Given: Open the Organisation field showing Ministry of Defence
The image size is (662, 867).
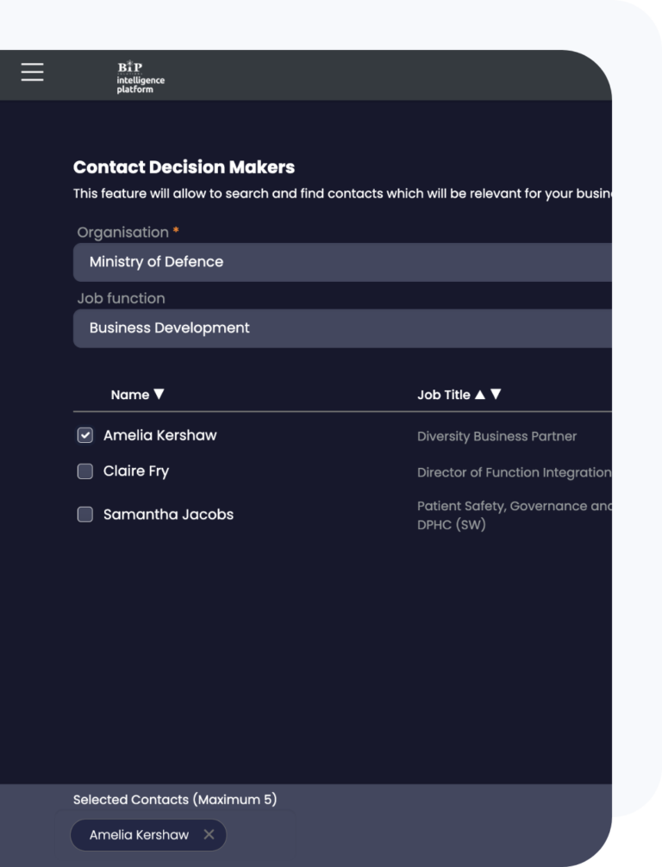Looking at the screenshot, I should point(342,262).
